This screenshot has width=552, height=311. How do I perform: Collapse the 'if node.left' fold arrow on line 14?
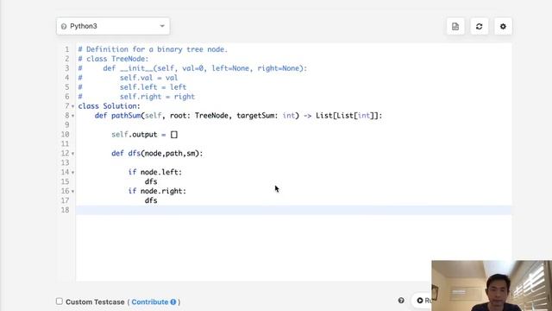(x=72, y=173)
